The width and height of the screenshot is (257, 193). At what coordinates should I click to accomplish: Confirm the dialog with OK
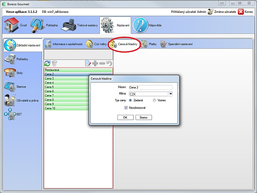[x=125, y=117]
